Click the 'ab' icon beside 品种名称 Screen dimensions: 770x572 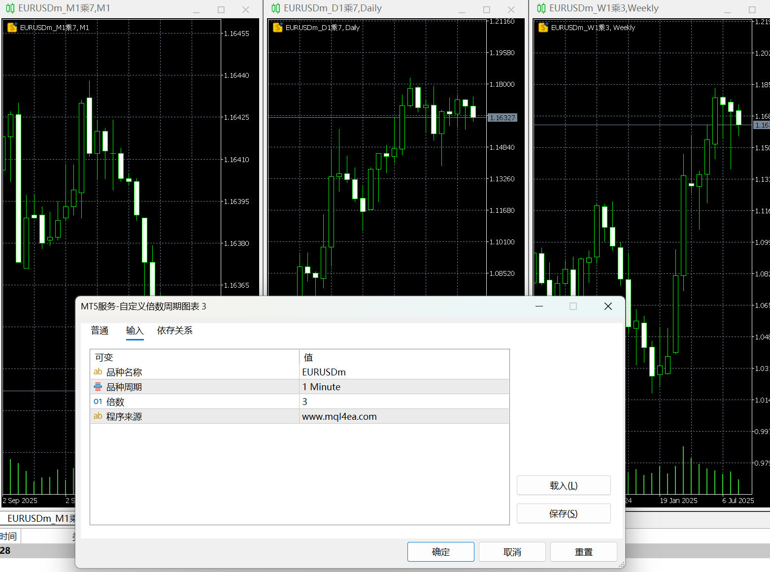pyautogui.click(x=98, y=372)
